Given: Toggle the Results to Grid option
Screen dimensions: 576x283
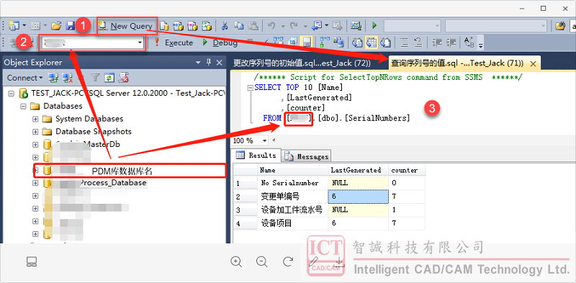Looking at the screenshot, I should click(372, 42).
